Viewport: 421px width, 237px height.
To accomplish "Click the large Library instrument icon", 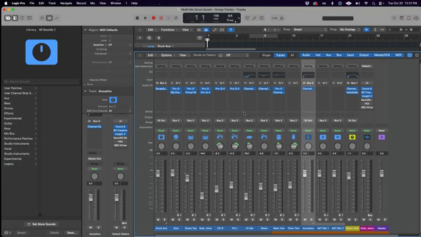I will point(41,52).
